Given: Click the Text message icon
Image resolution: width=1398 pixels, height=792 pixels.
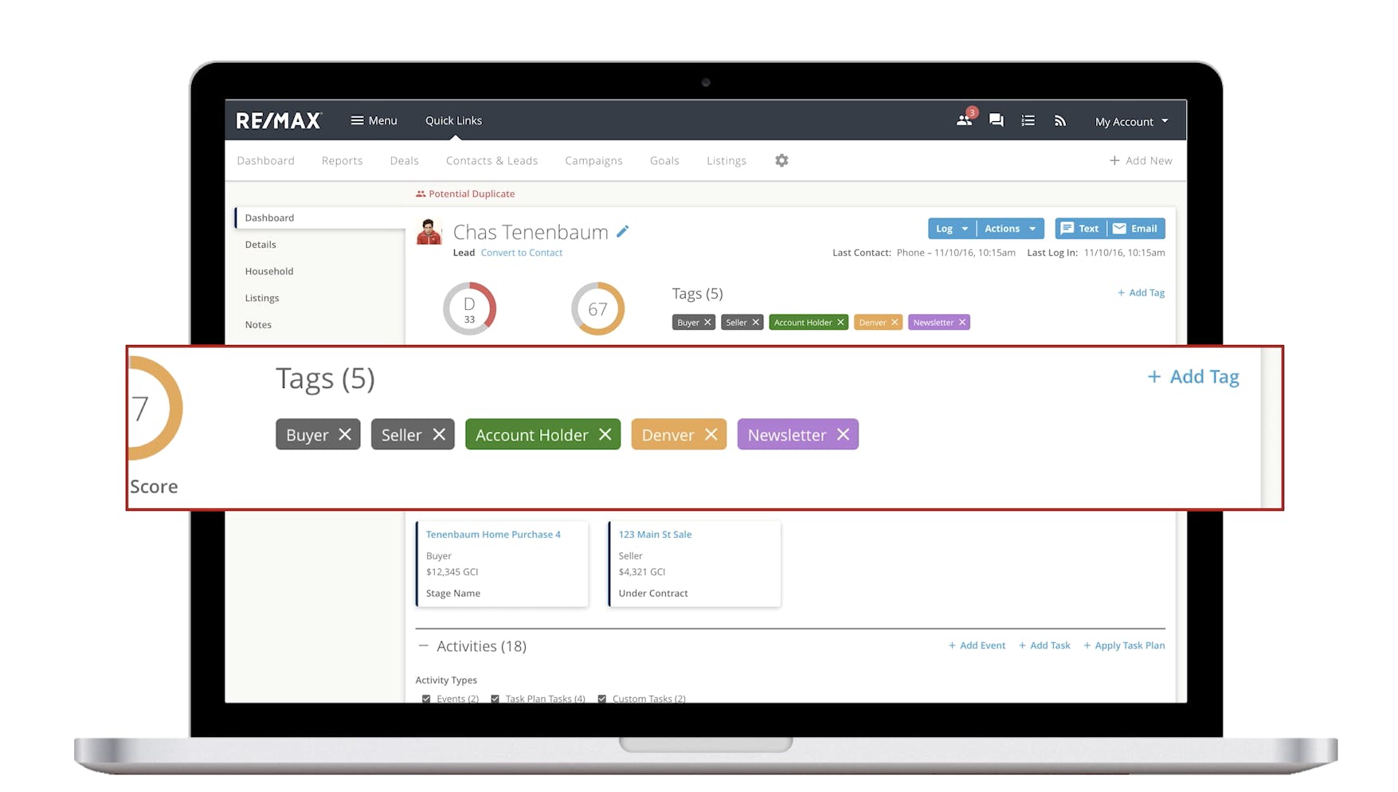Looking at the screenshot, I should pos(1067,229).
